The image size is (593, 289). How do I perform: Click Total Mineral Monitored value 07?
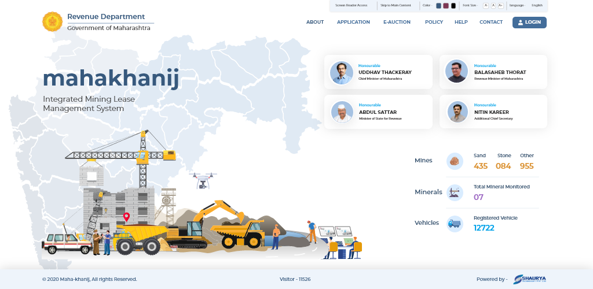tap(478, 197)
